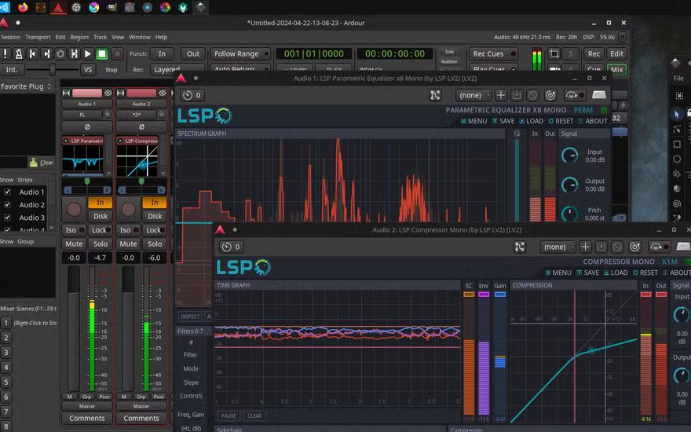691x432 pixels.
Task: Click the Clear button under favorites
Action: tap(42, 163)
